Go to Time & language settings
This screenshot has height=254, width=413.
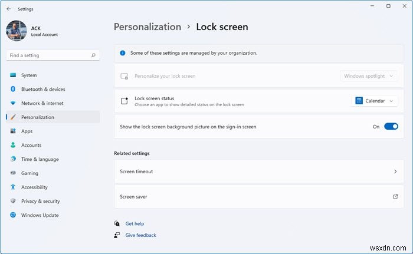(x=40, y=159)
